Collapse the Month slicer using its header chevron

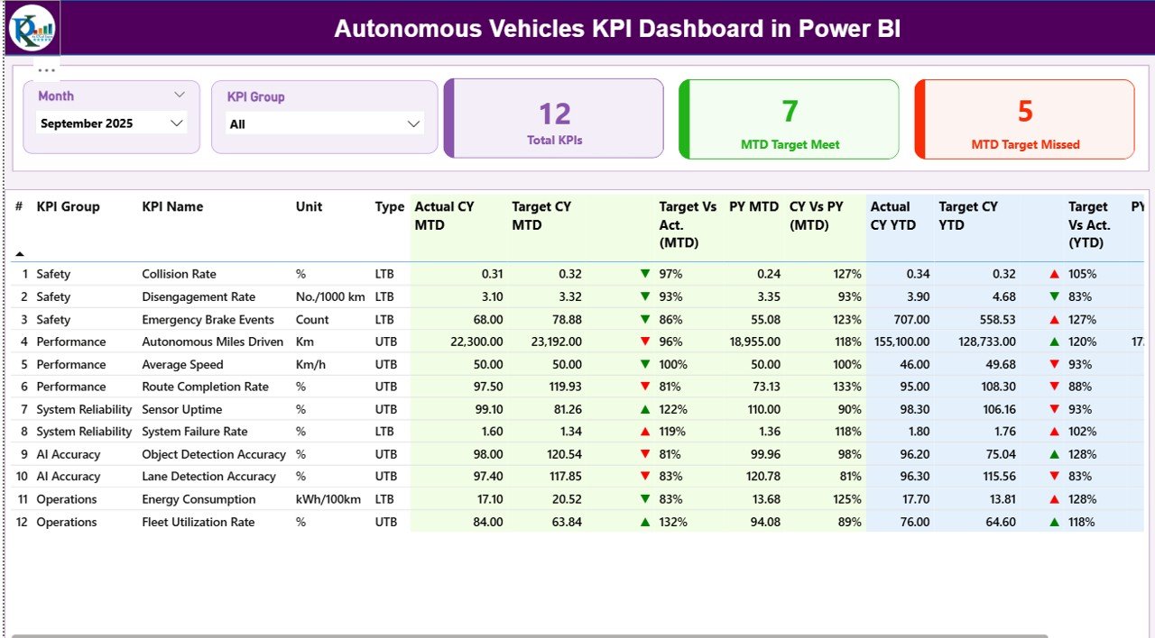tap(179, 94)
